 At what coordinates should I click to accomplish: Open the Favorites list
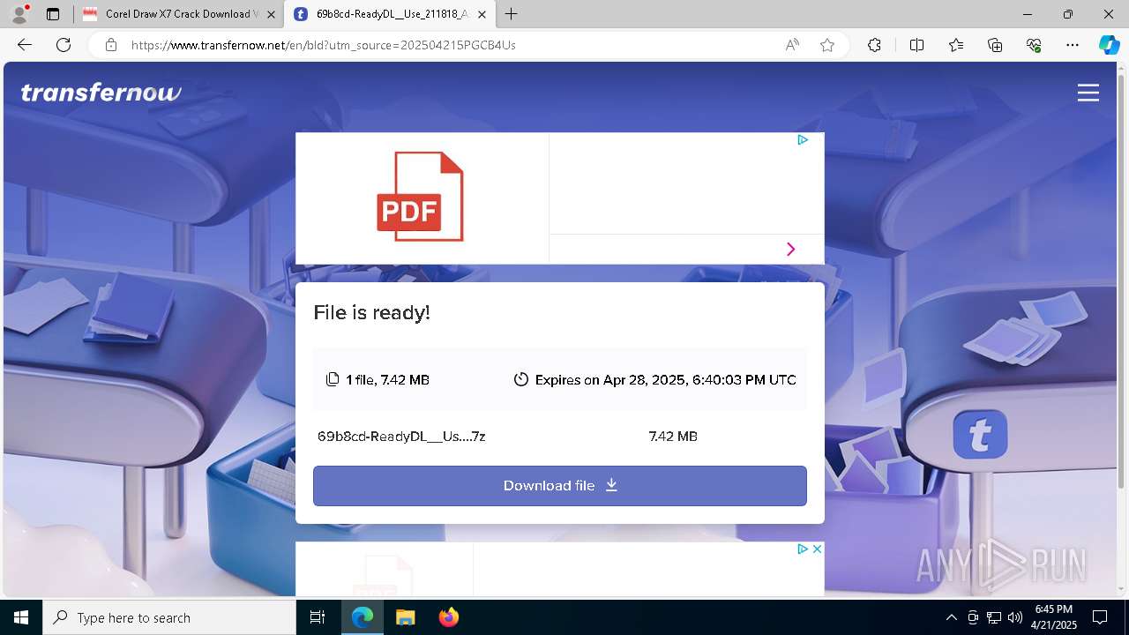pos(956,45)
